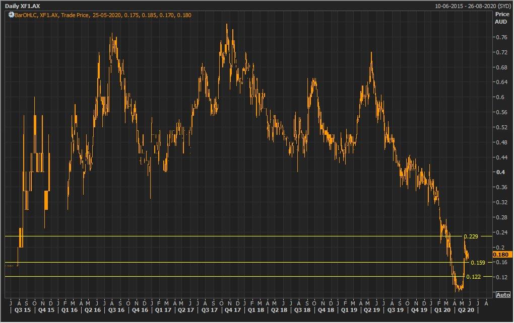Toggle the Auto scale button

(x=502, y=295)
